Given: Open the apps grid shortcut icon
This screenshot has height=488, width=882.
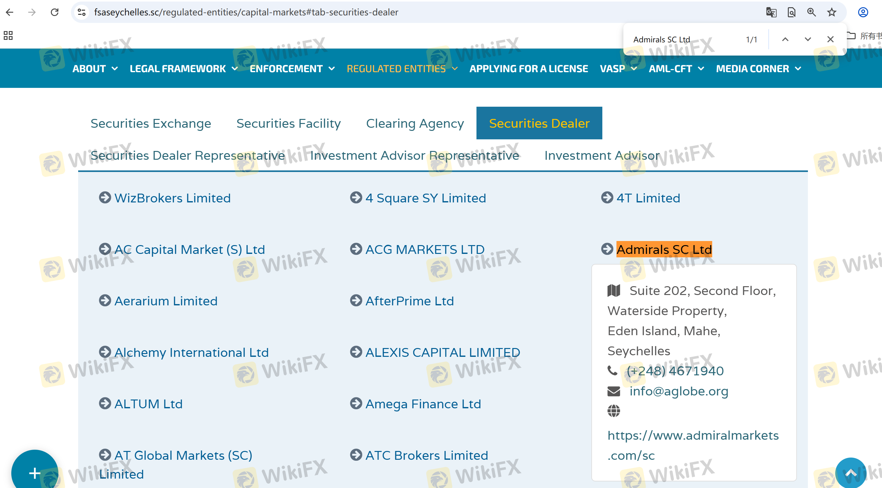Looking at the screenshot, I should (8, 35).
